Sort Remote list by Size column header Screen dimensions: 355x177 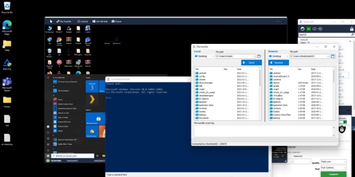[303, 69]
